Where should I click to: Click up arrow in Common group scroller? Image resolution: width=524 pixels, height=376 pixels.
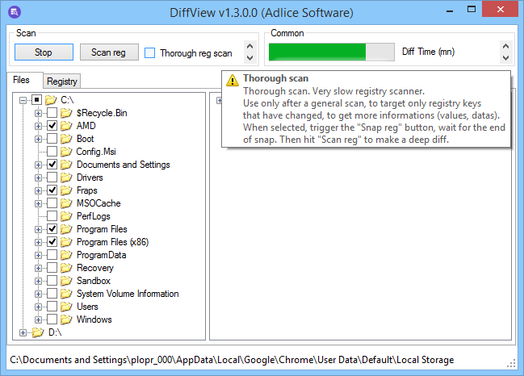coord(505,46)
